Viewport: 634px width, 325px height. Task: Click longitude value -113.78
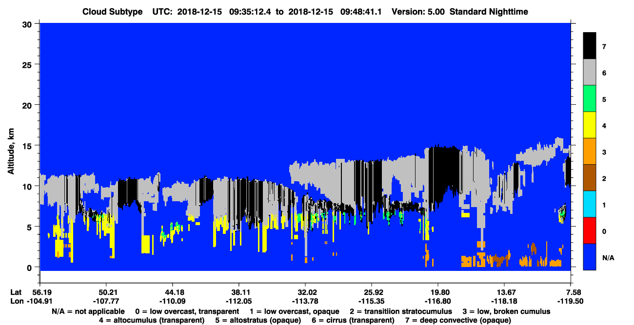pos(305,301)
